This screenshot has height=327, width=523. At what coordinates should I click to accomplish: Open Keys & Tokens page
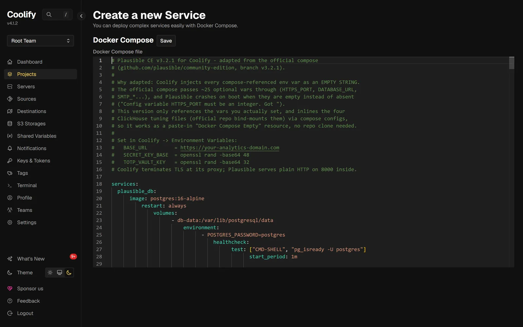pyautogui.click(x=41, y=161)
